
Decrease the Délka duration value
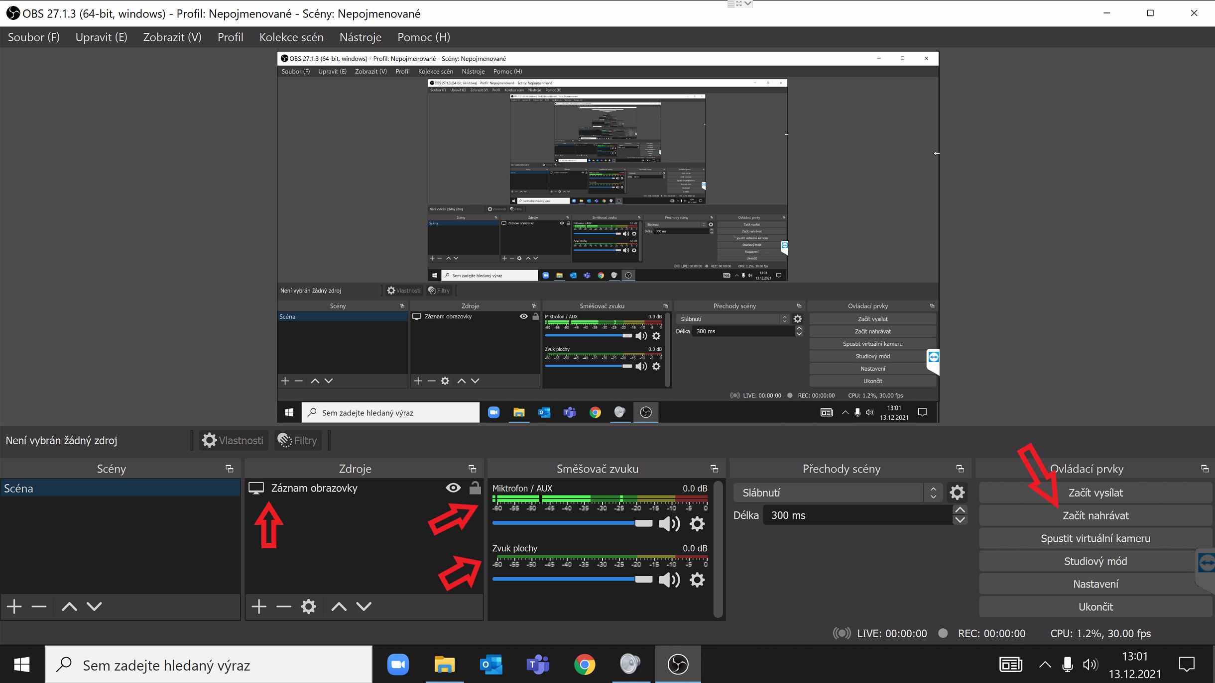click(960, 520)
